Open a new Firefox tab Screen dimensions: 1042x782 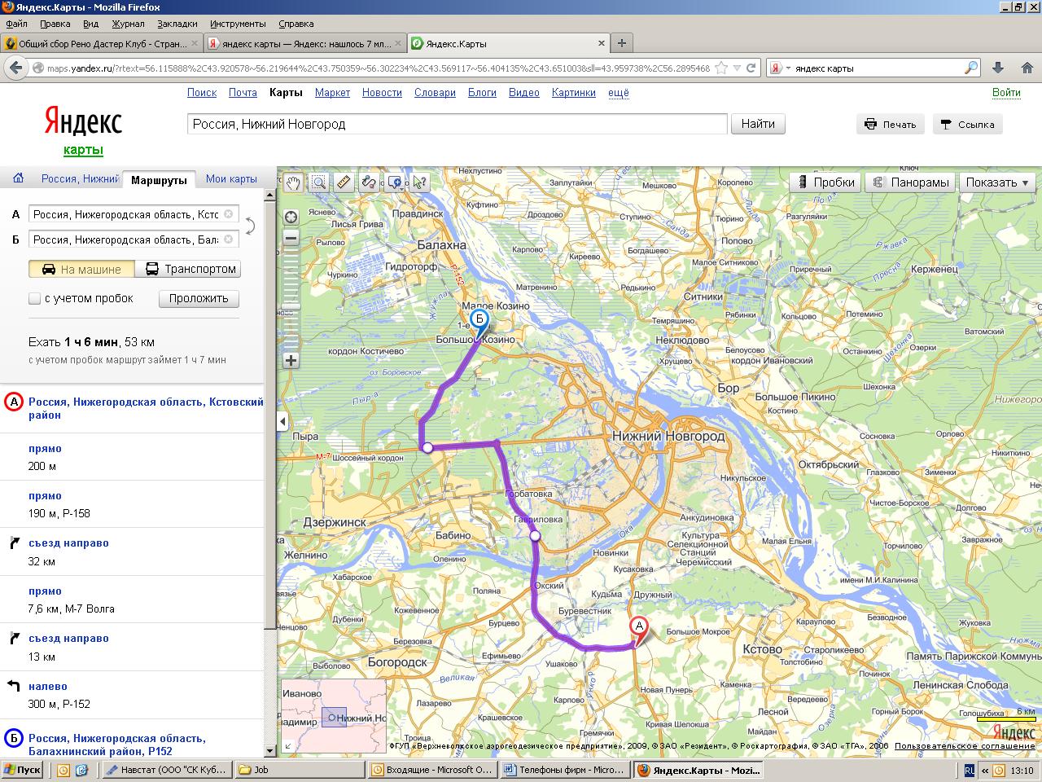pos(622,43)
